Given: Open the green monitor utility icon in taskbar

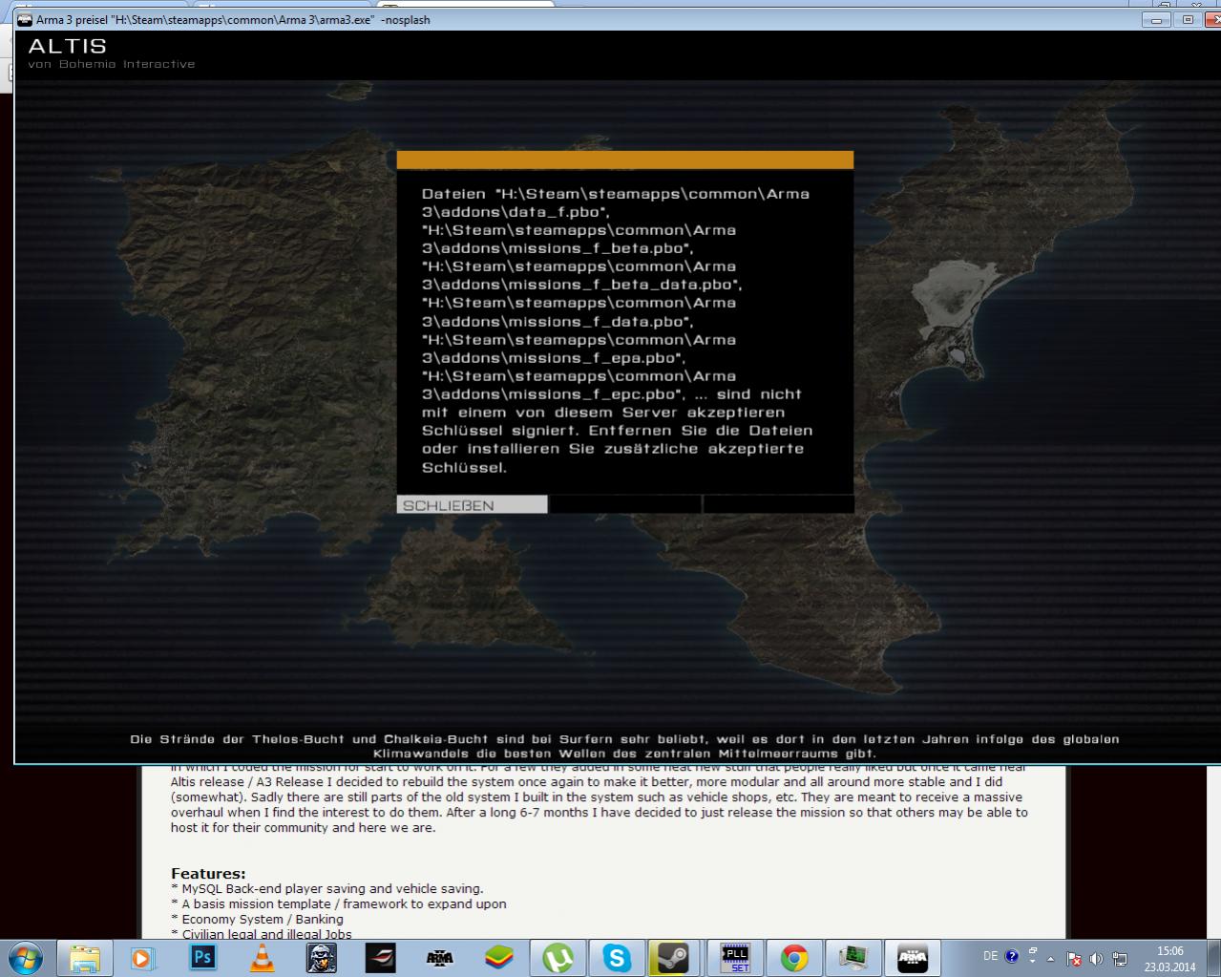Looking at the screenshot, I should (x=853, y=957).
